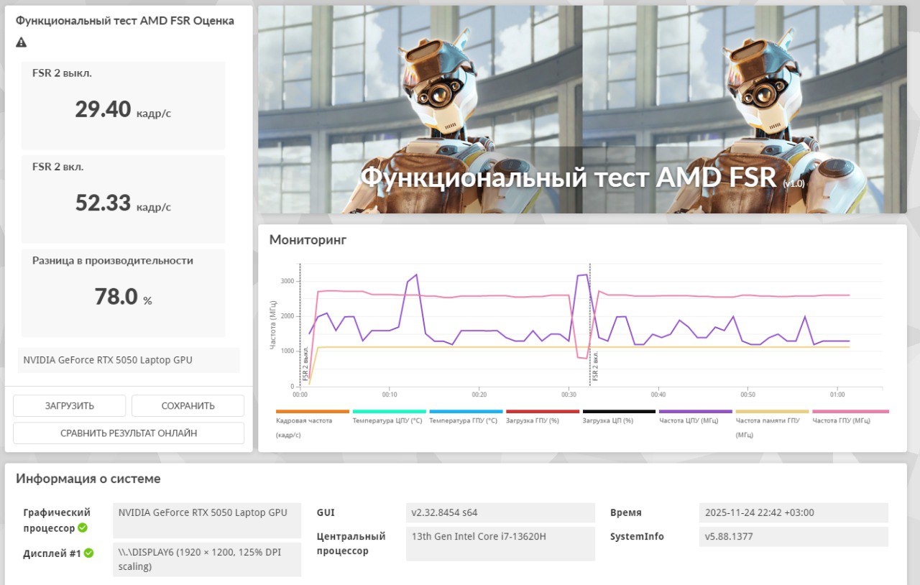
Task: Click the GUI version v2.32.8454 s64
Action: [x=500, y=512]
